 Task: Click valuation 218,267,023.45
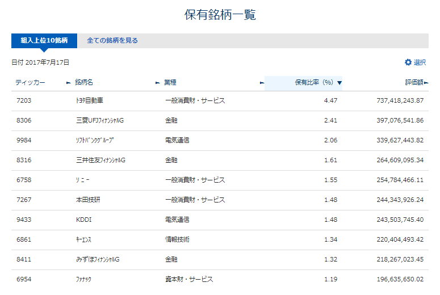point(400,259)
